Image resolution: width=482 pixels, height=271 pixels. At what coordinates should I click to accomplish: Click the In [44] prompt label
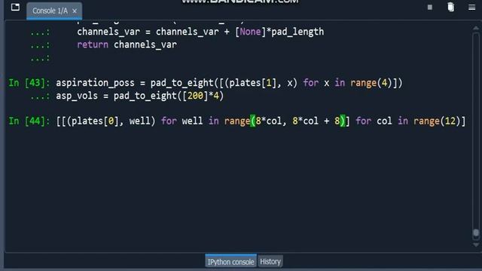tap(29, 120)
